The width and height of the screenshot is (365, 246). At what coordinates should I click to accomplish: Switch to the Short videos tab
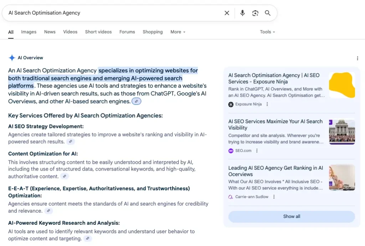[x=98, y=32]
